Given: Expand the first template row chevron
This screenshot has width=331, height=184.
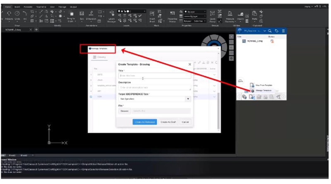Looking at the screenshot, I should pos(214,74).
